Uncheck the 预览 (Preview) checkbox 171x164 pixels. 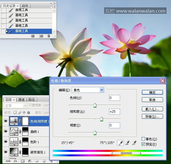[x=143, y=144]
